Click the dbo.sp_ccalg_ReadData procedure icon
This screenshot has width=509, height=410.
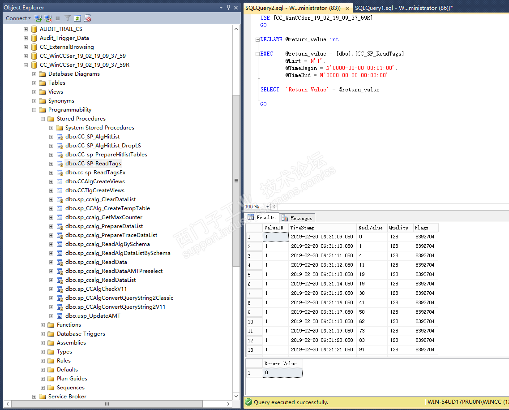click(x=60, y=262)
